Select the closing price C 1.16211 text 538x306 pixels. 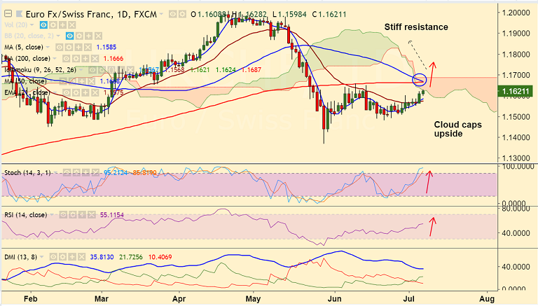point(329,15)
